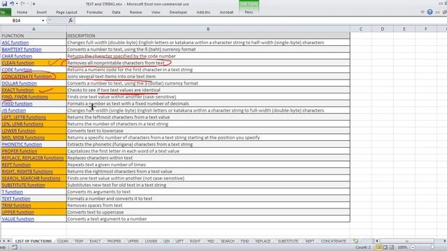Open the Acrobat ribbon tab
The height and width of the screenshot is (251, 447).
pyautogui.click(x=226, y=13)
